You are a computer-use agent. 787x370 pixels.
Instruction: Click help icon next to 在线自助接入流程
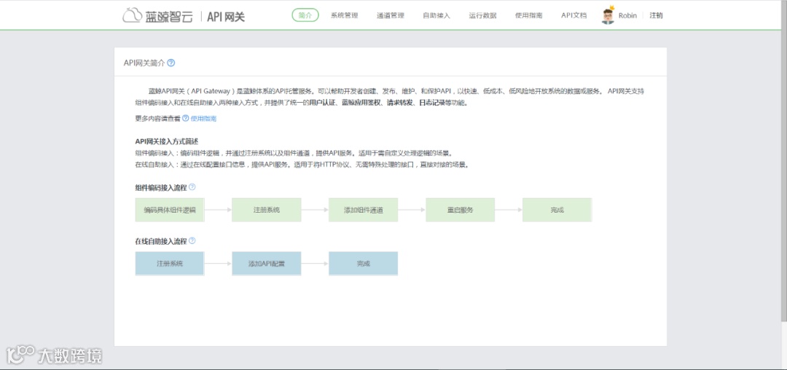(192, 240)
